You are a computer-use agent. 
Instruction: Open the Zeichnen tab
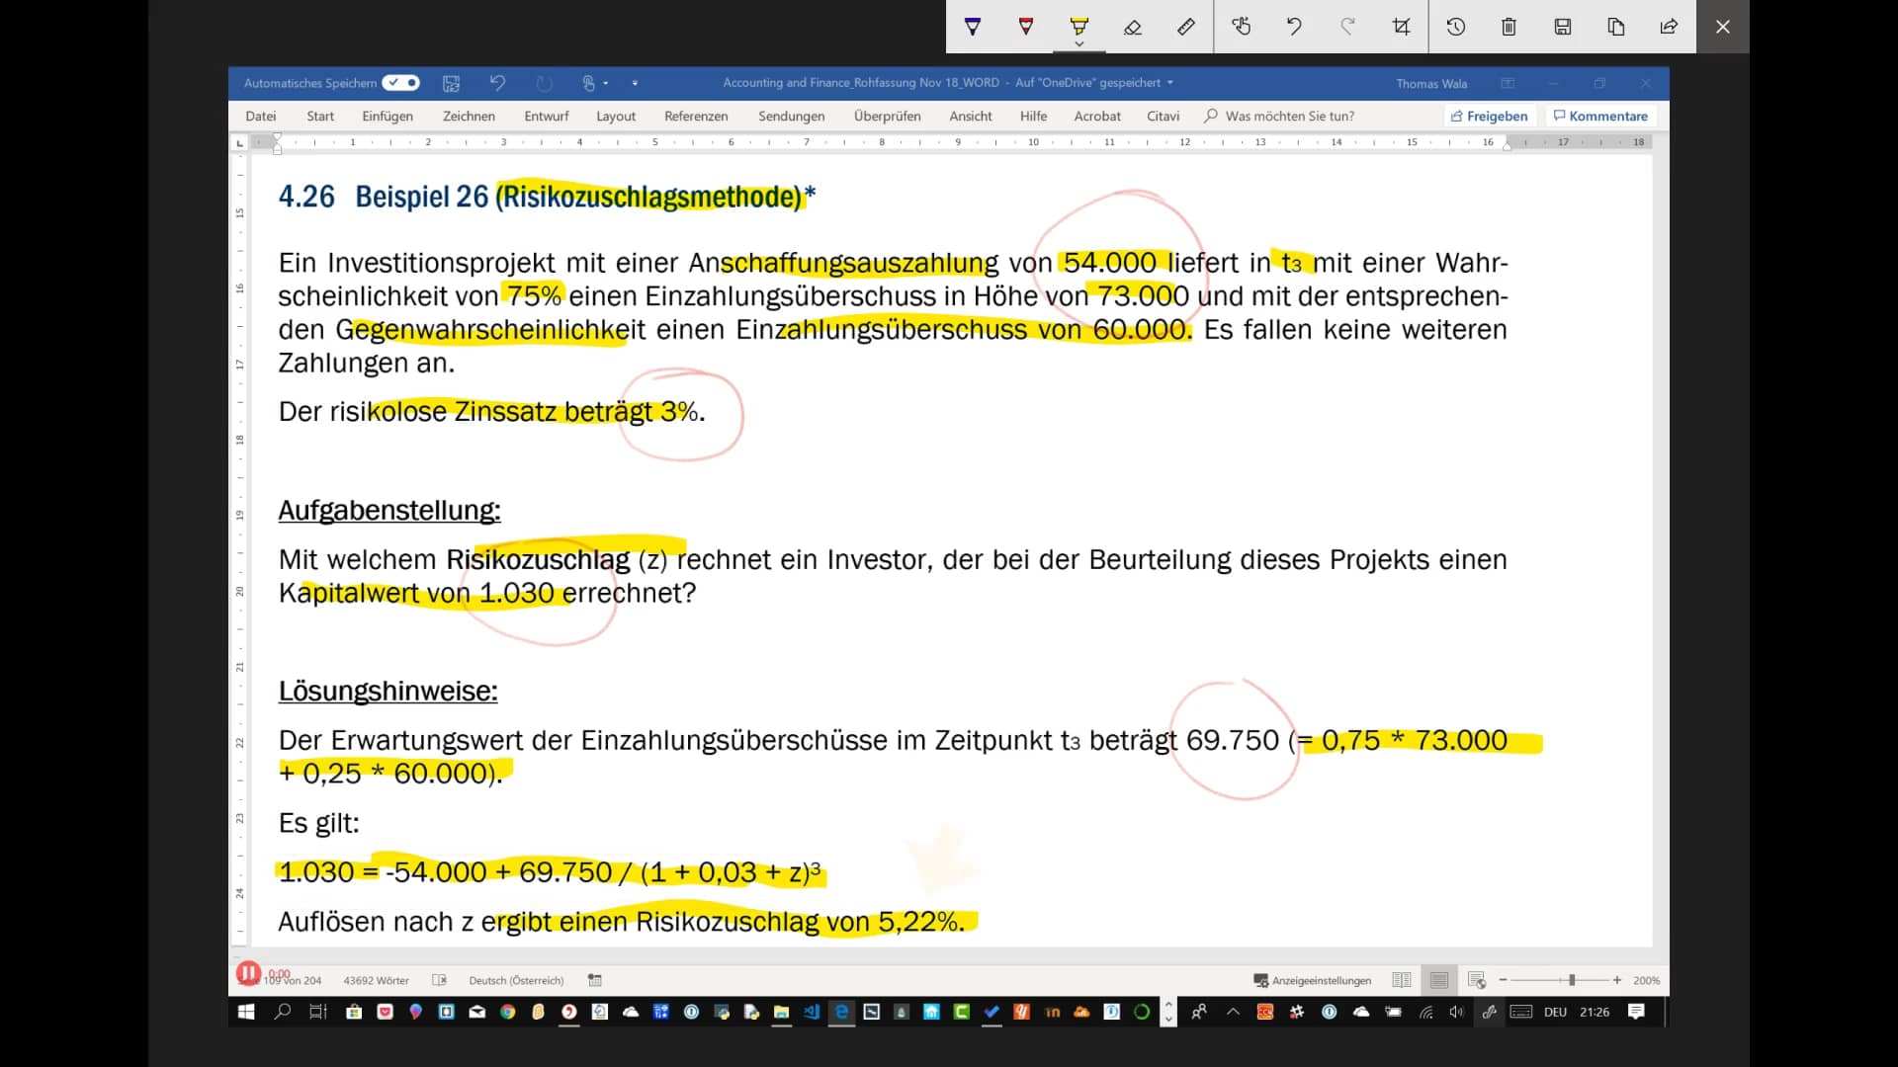tap(469, 116)
